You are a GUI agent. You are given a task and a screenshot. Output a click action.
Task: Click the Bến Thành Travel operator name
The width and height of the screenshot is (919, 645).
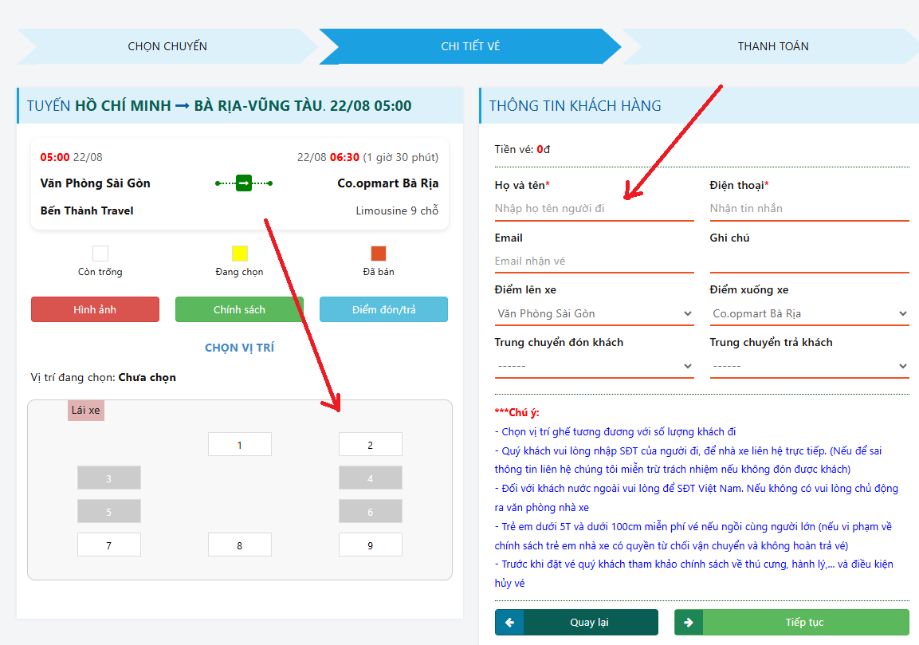(x=87, y=210)
